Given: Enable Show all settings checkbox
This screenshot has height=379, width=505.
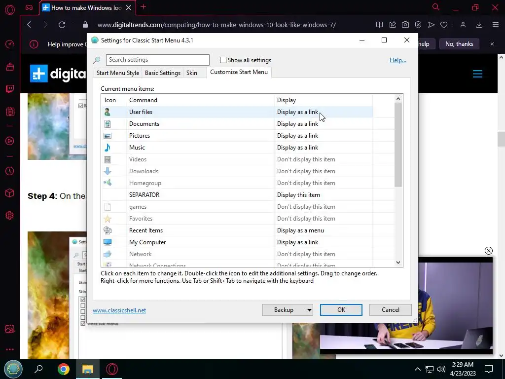Looking at the screenshot, I should coord(223,60).
